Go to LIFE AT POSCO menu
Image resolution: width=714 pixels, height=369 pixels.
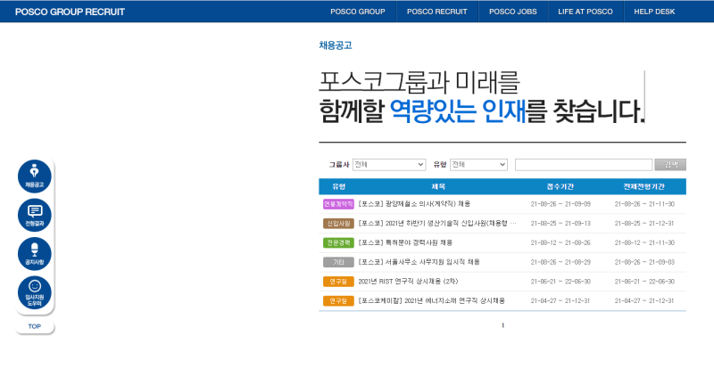[x=585, y=12]
